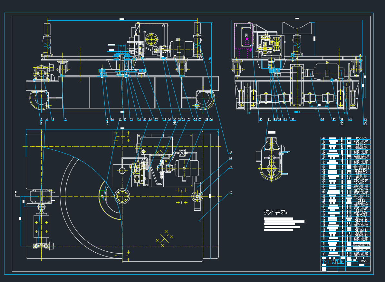This screenshot has height=282, width=385.
Task: Click callout number 17 under the front view
Action: 156,120
